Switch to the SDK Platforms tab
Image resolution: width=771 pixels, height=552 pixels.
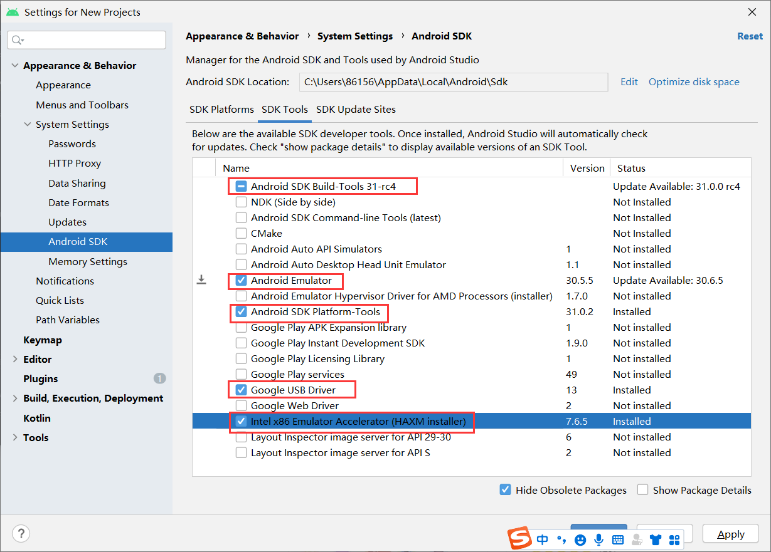tap(221, 109)
